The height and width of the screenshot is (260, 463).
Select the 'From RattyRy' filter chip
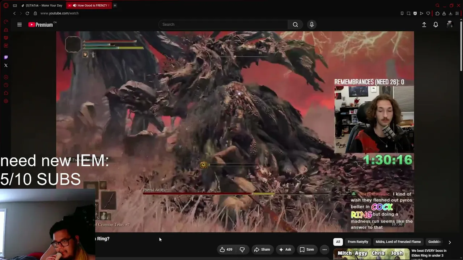(x=358, y=242)
